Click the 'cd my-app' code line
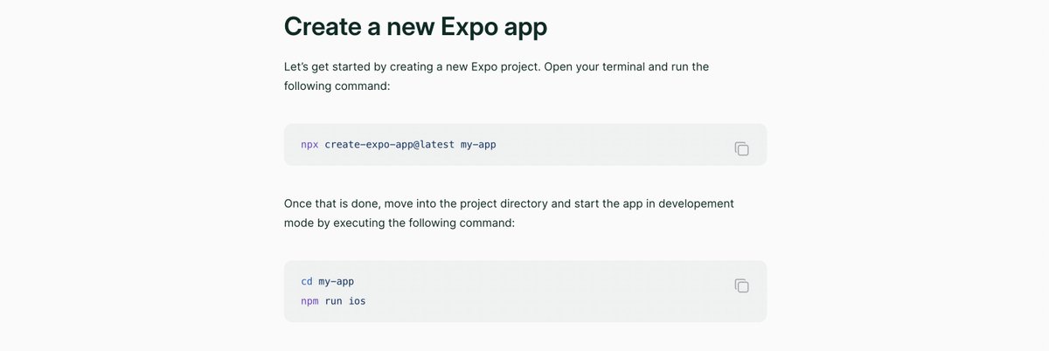Screen dimensions: 1049x351 pyautogui.click(x=327, y=281)
